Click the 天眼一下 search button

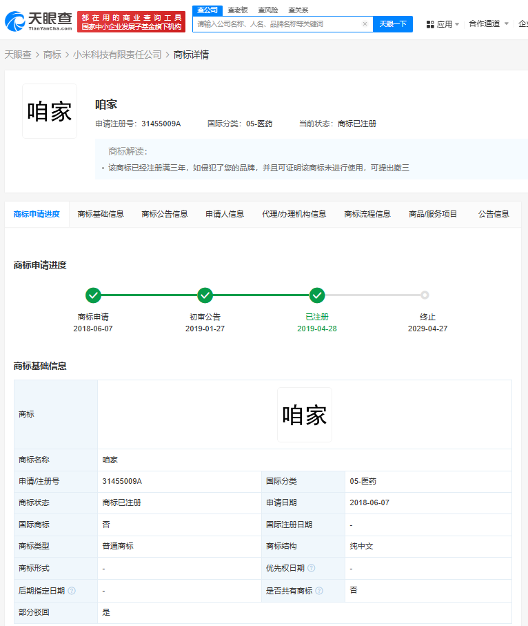click(x=393, y=24)
